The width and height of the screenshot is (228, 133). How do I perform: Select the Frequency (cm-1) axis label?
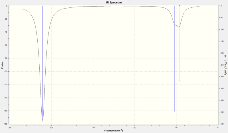tap(113, 130)
